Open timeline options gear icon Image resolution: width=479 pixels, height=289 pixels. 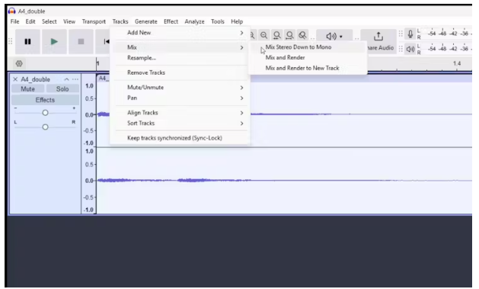[x=19, y=63]
